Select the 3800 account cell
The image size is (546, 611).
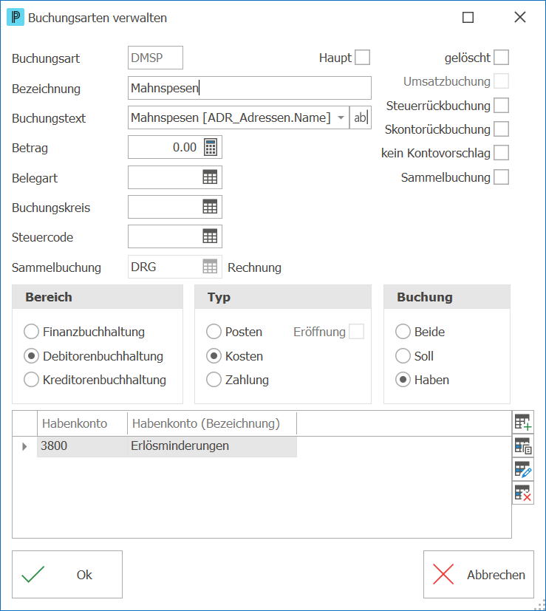82,446
